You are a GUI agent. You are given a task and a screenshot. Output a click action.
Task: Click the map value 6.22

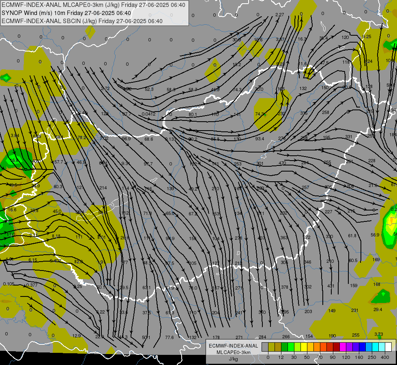coord(101,312)
